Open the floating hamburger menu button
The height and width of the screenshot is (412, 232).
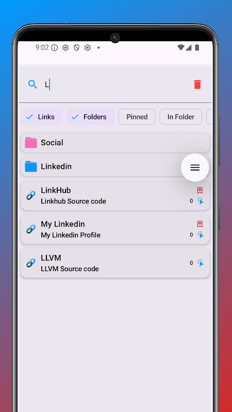pyautogui.click(x=195, y=168)
